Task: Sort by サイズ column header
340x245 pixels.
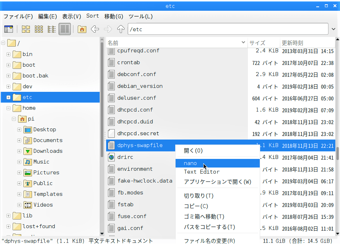Action: point(264,43)
